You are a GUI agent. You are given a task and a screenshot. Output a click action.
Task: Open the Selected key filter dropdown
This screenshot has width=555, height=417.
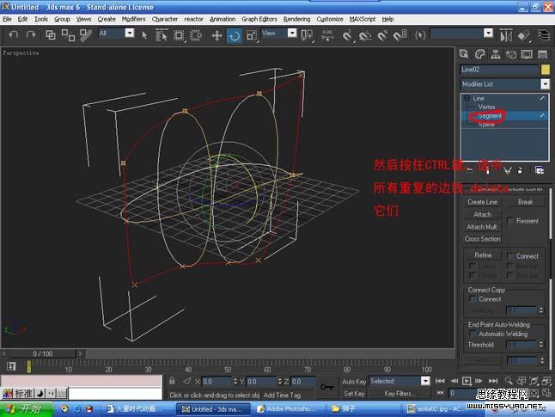tap(425, 381)
